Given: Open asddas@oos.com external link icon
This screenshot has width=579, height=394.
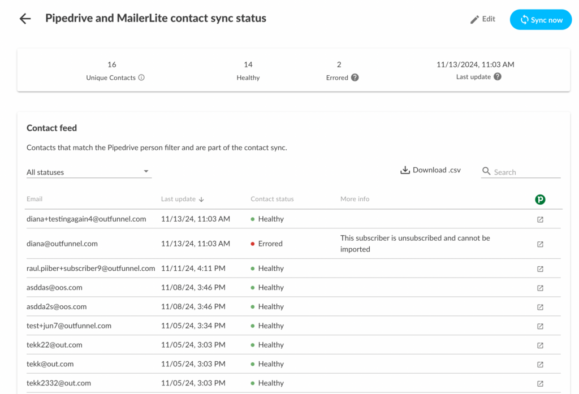Looking at the screenshot, I should click(540, 288).
